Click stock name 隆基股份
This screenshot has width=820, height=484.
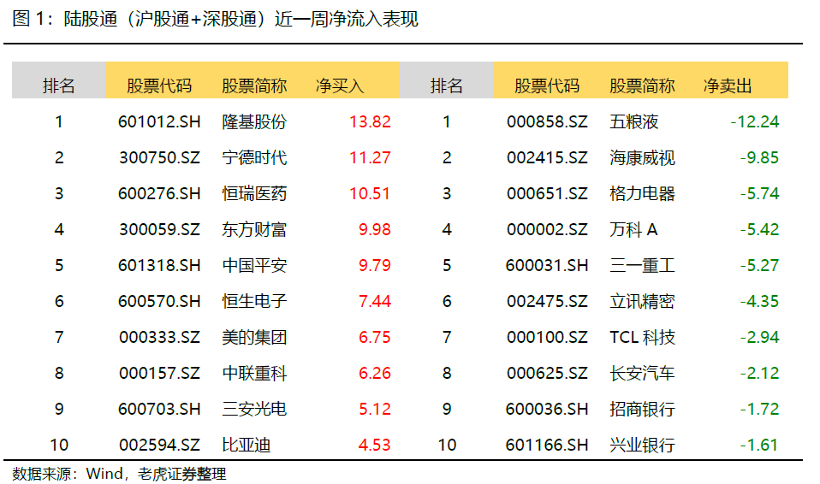pos(254,121)
